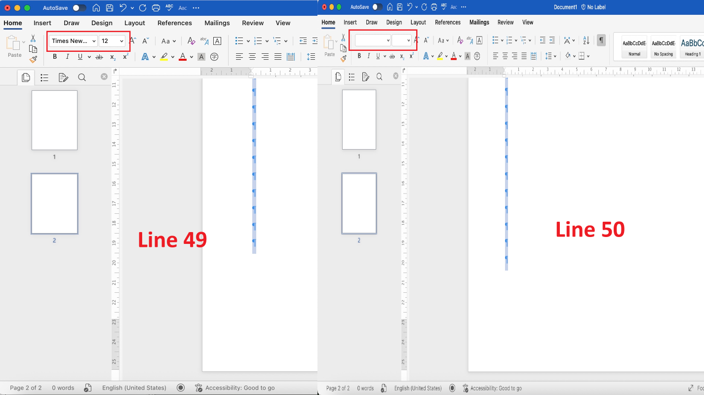
Task: Toggle Strikethrough in the Times New Roman window
Action: tap(99, 57)
